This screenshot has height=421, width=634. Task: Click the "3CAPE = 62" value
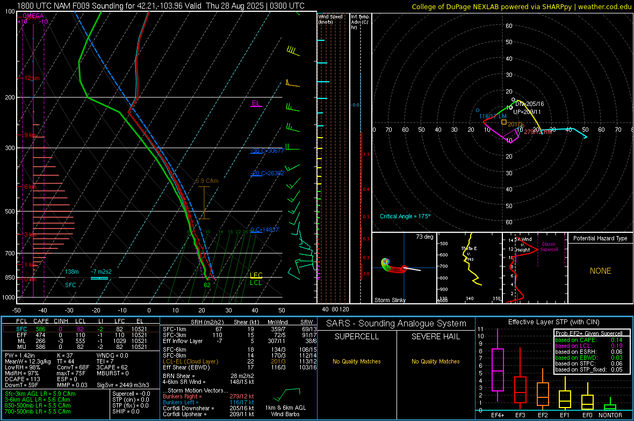(112, 368)
